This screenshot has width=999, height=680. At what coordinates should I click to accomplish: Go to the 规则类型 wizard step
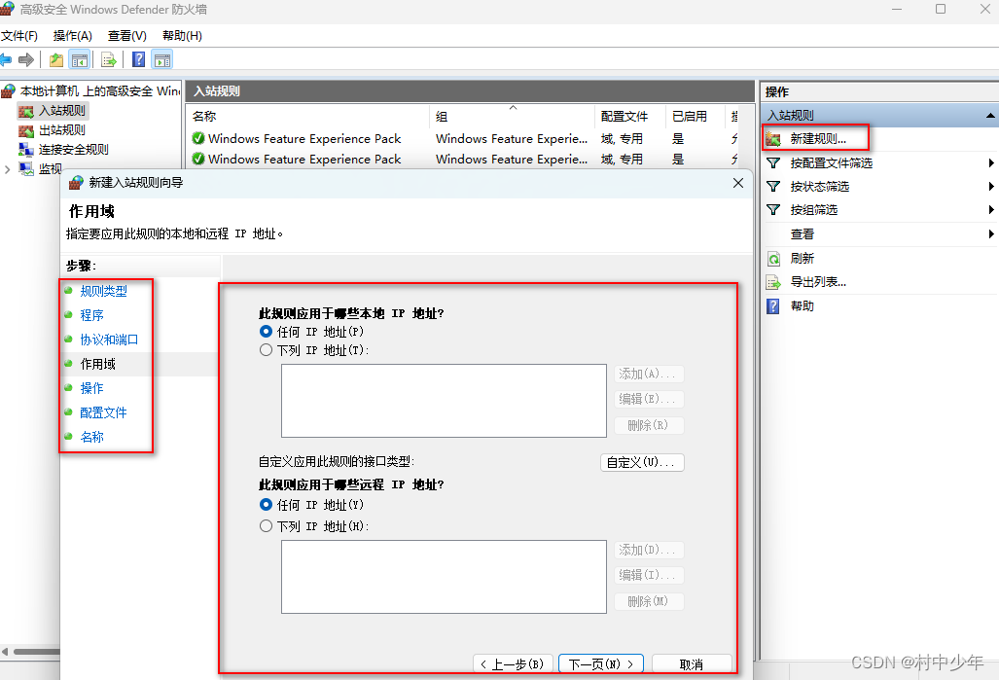[103, 291]
